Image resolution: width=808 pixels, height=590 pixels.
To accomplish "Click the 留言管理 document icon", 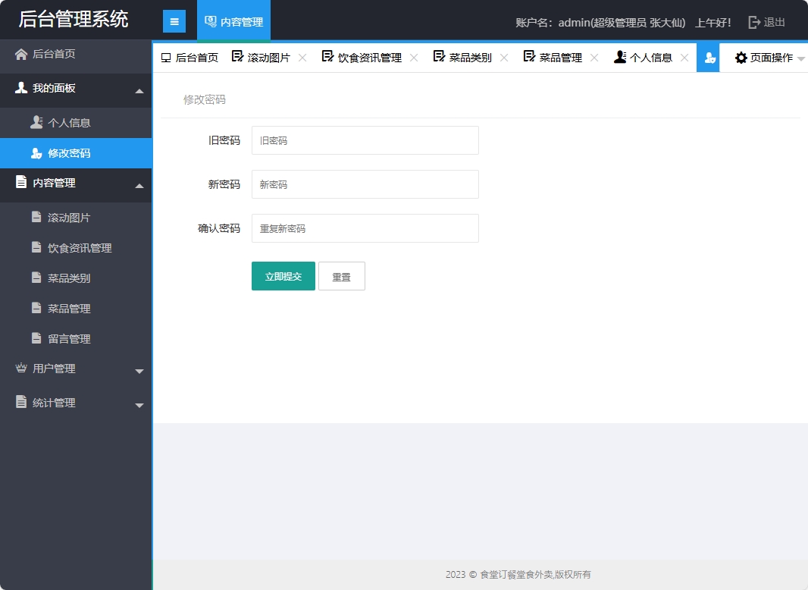I will click(x=36, y=338).
